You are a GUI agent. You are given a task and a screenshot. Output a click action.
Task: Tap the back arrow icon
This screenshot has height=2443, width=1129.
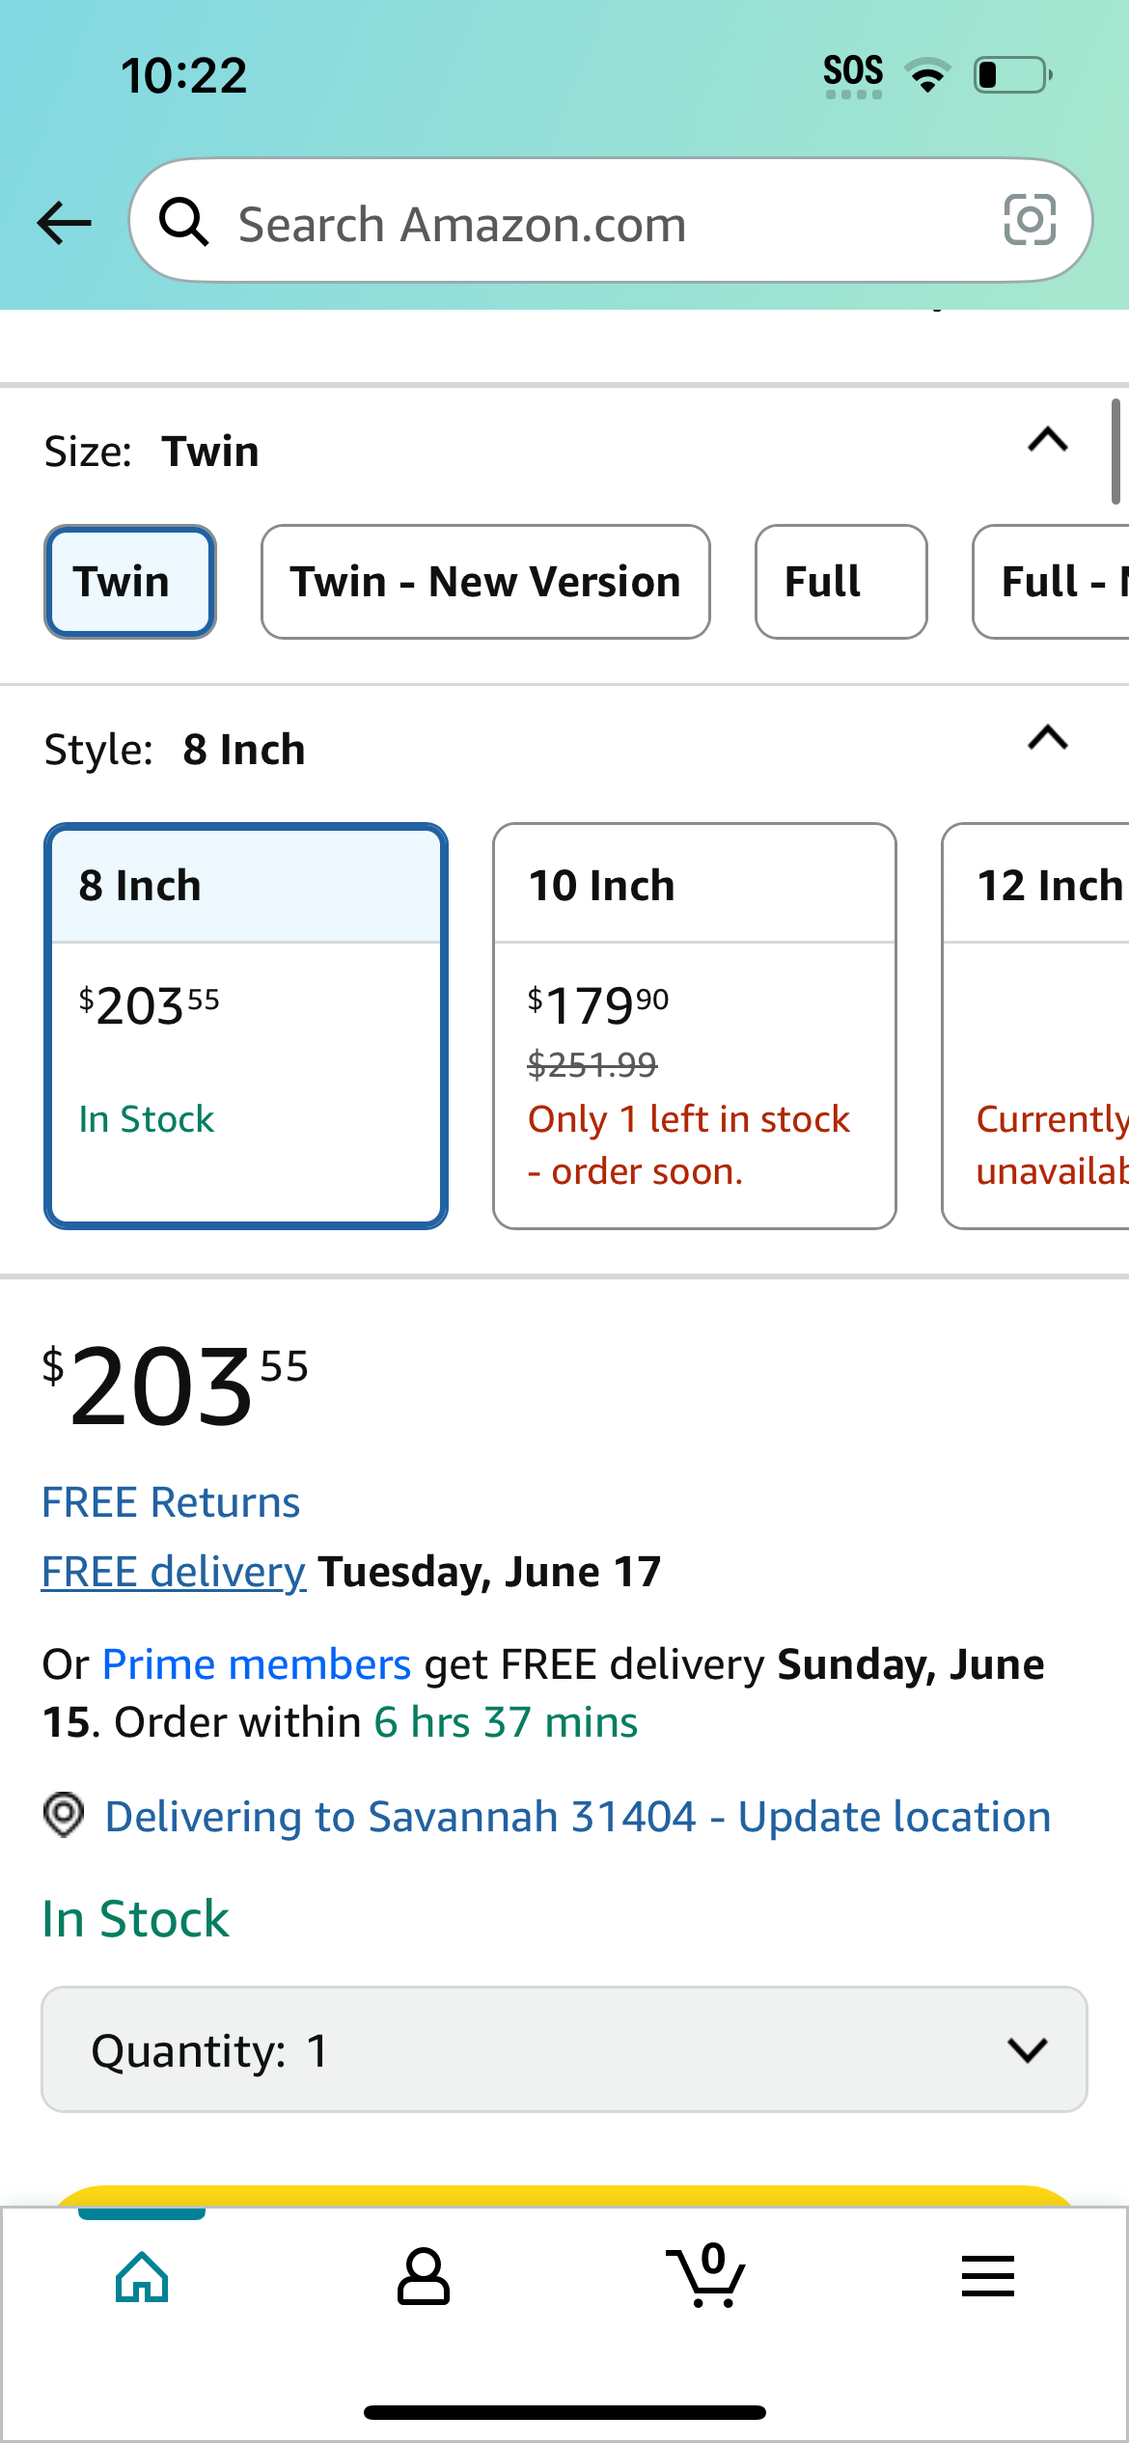click(x=64, y=223)
